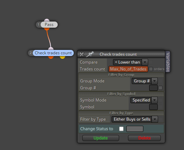Open the Symbol Mode dropdown arrow
184x150 pixels.
pos(154,100)
